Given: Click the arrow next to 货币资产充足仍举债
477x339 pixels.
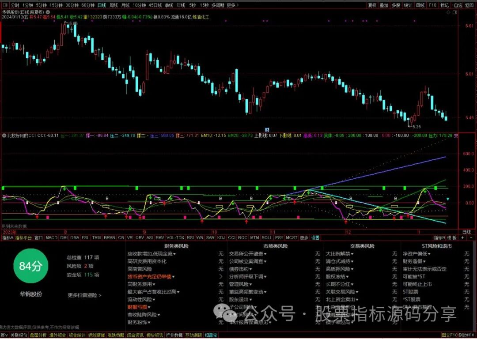Looking at the screenshot, I should (x=221, y=277).
